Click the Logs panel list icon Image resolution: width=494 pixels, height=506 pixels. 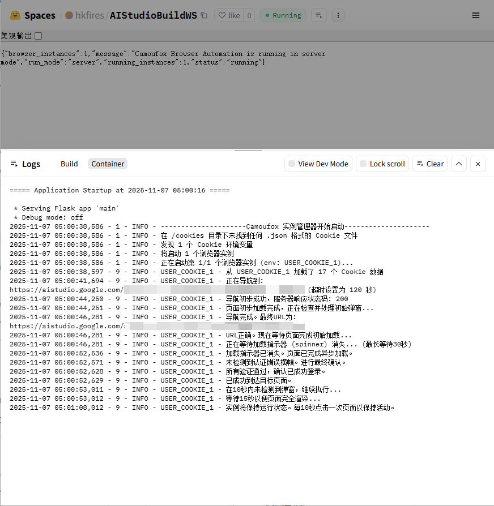tap(14, 164)
